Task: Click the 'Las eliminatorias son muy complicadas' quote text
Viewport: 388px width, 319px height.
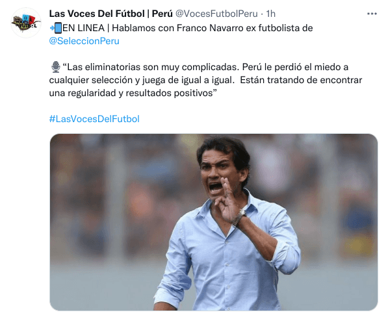Action: 151,67
